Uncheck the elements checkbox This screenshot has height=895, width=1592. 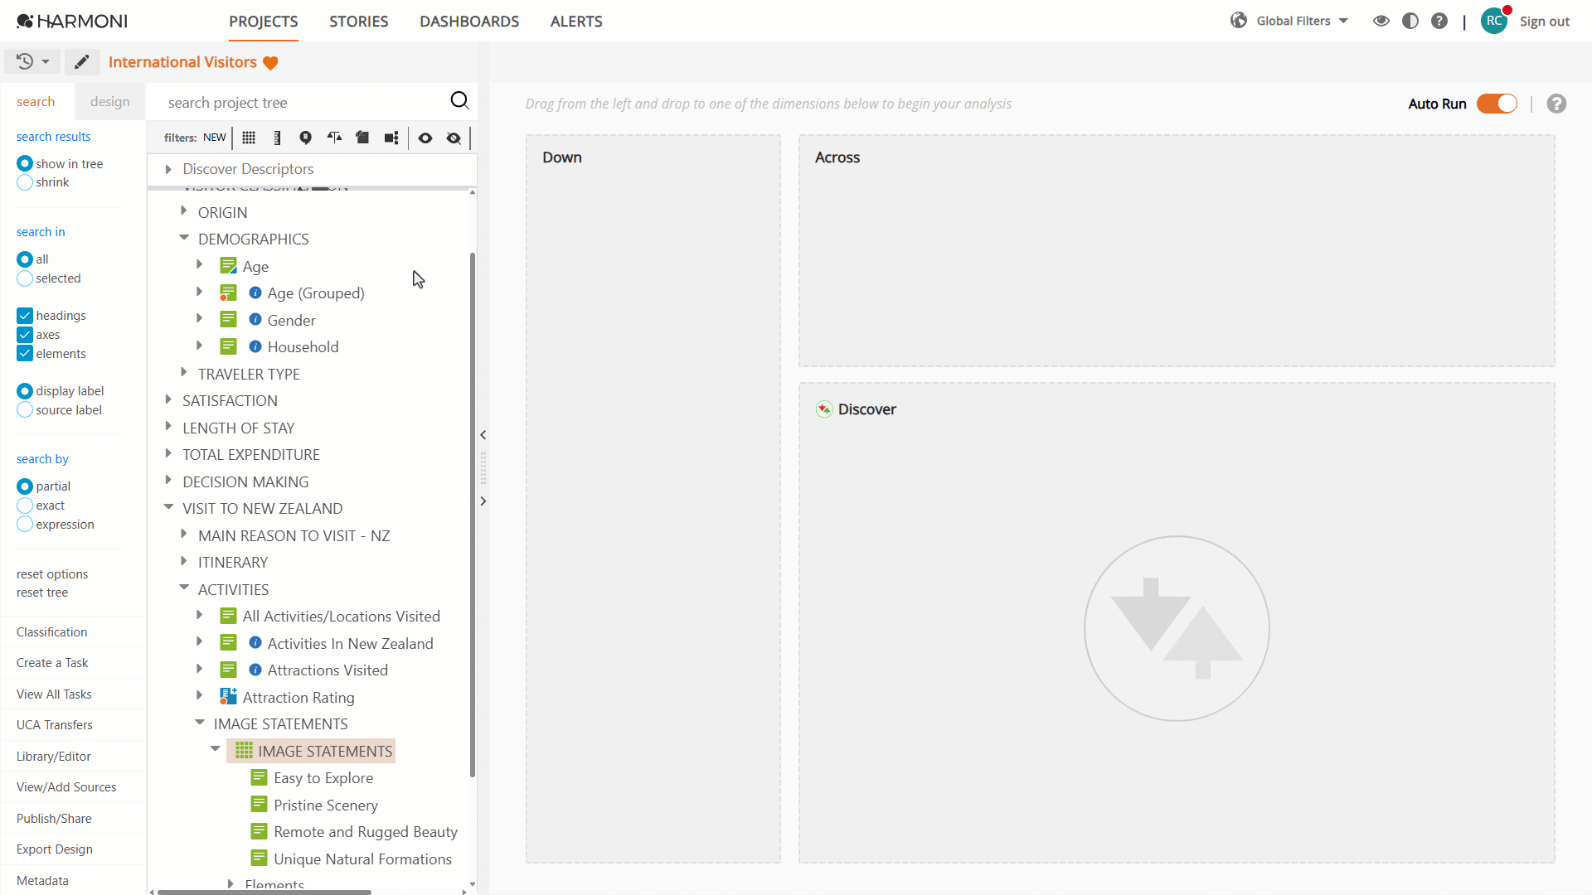(x=25, y=354)
